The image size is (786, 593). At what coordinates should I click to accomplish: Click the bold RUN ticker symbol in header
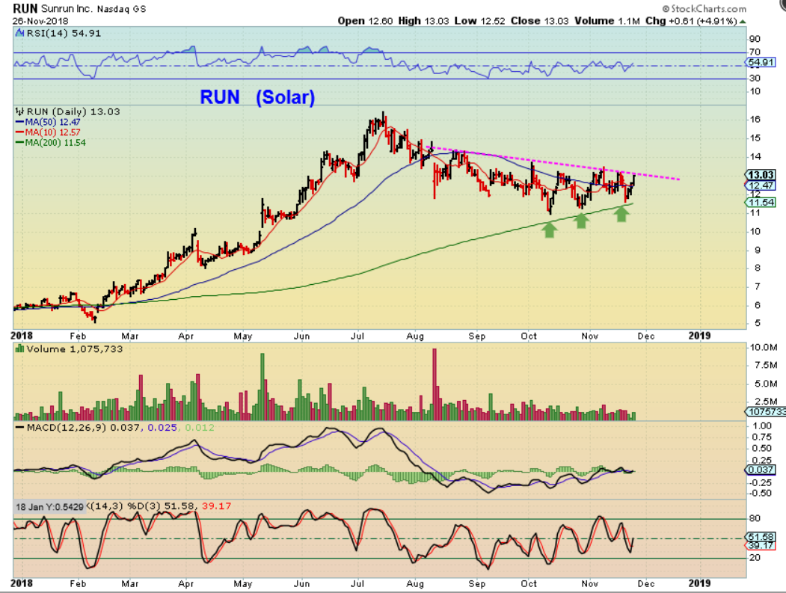tap(25, 8)
